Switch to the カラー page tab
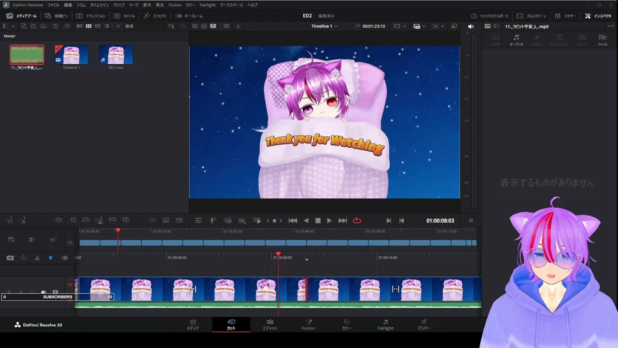The width and height of the screenshot is (618, 348). [x=347, y=324]
